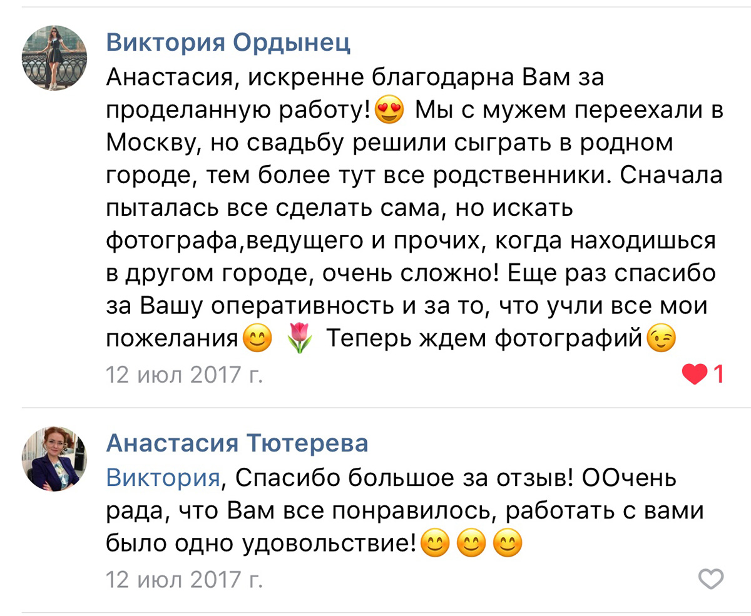Open the like count 1 on Виктория's comment
This screenshot has width=751, height=616.
[x=718, y=375]
